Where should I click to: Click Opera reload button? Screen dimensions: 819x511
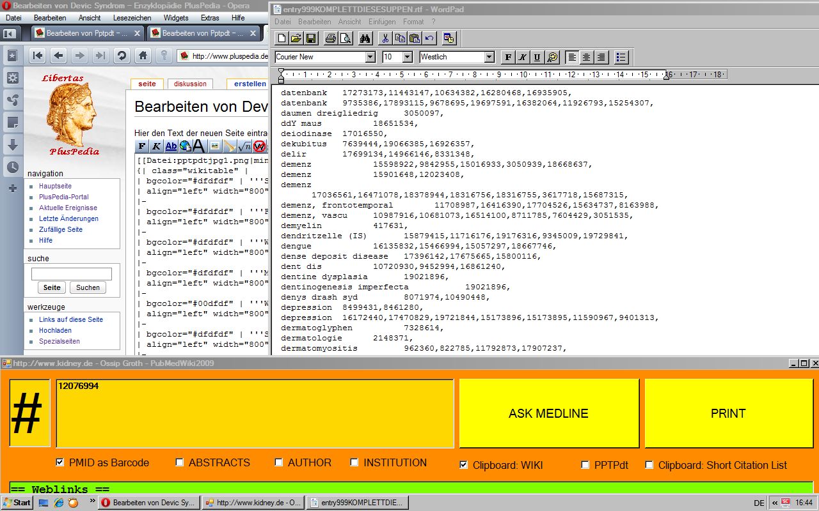(122, 56)
